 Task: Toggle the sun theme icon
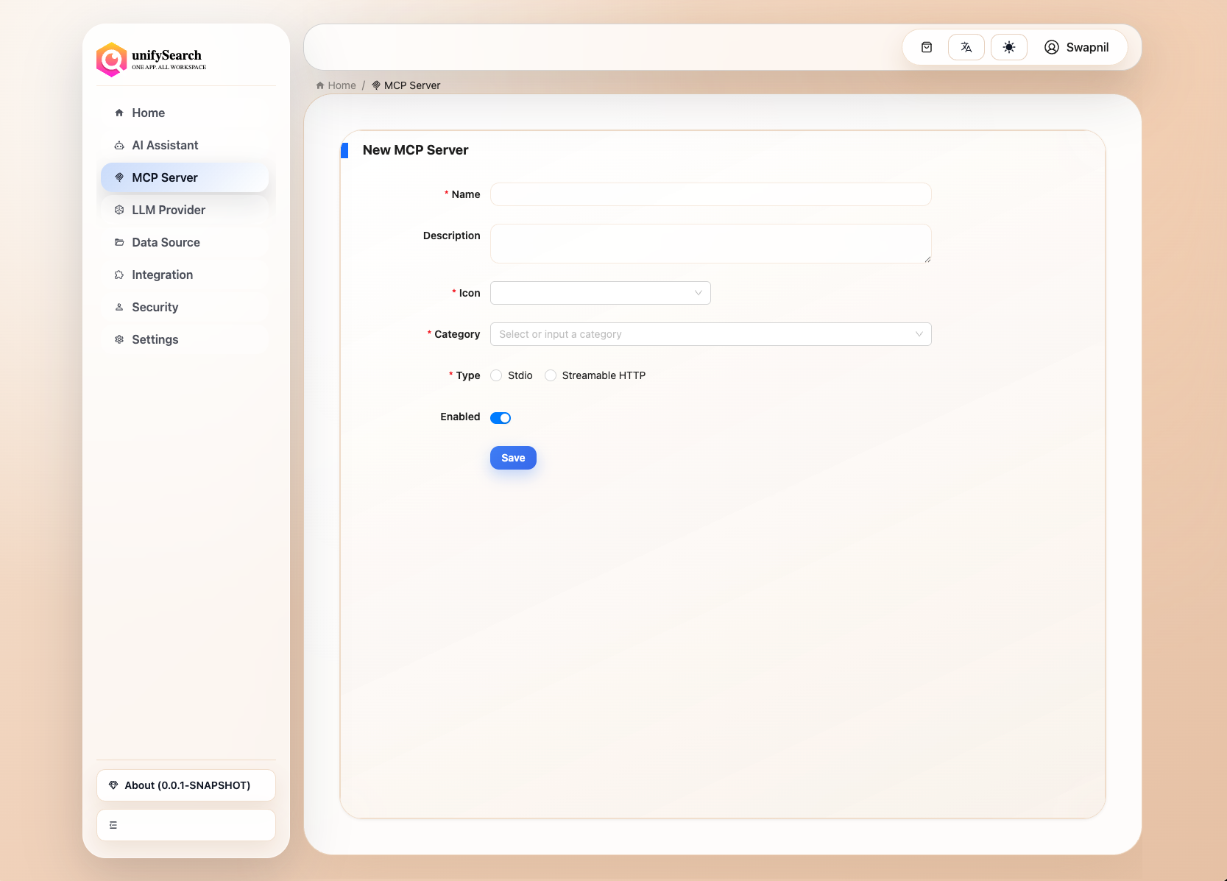point(1008,47)
